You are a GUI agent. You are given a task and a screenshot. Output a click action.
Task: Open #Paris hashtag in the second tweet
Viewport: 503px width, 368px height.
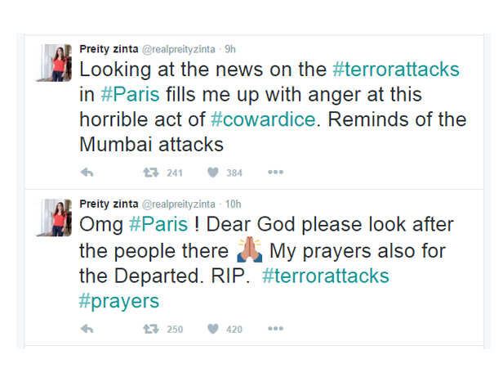pyautogui.click(x=158, y=224)
